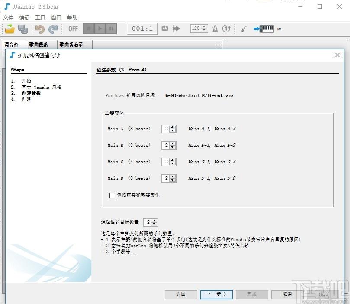Click 源短语的目标数量 value field
This screenshot has width=350, height=304.
coord(148,222)
